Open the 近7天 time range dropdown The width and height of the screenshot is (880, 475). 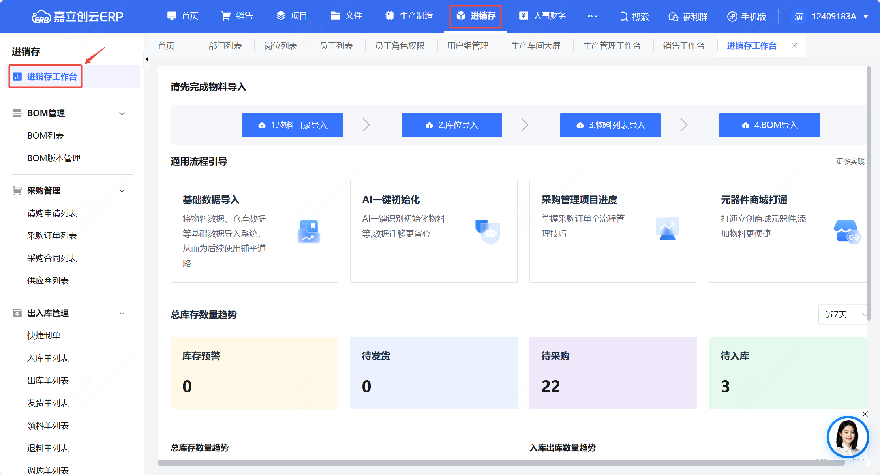pyautogui.click(x=843, y=315)
